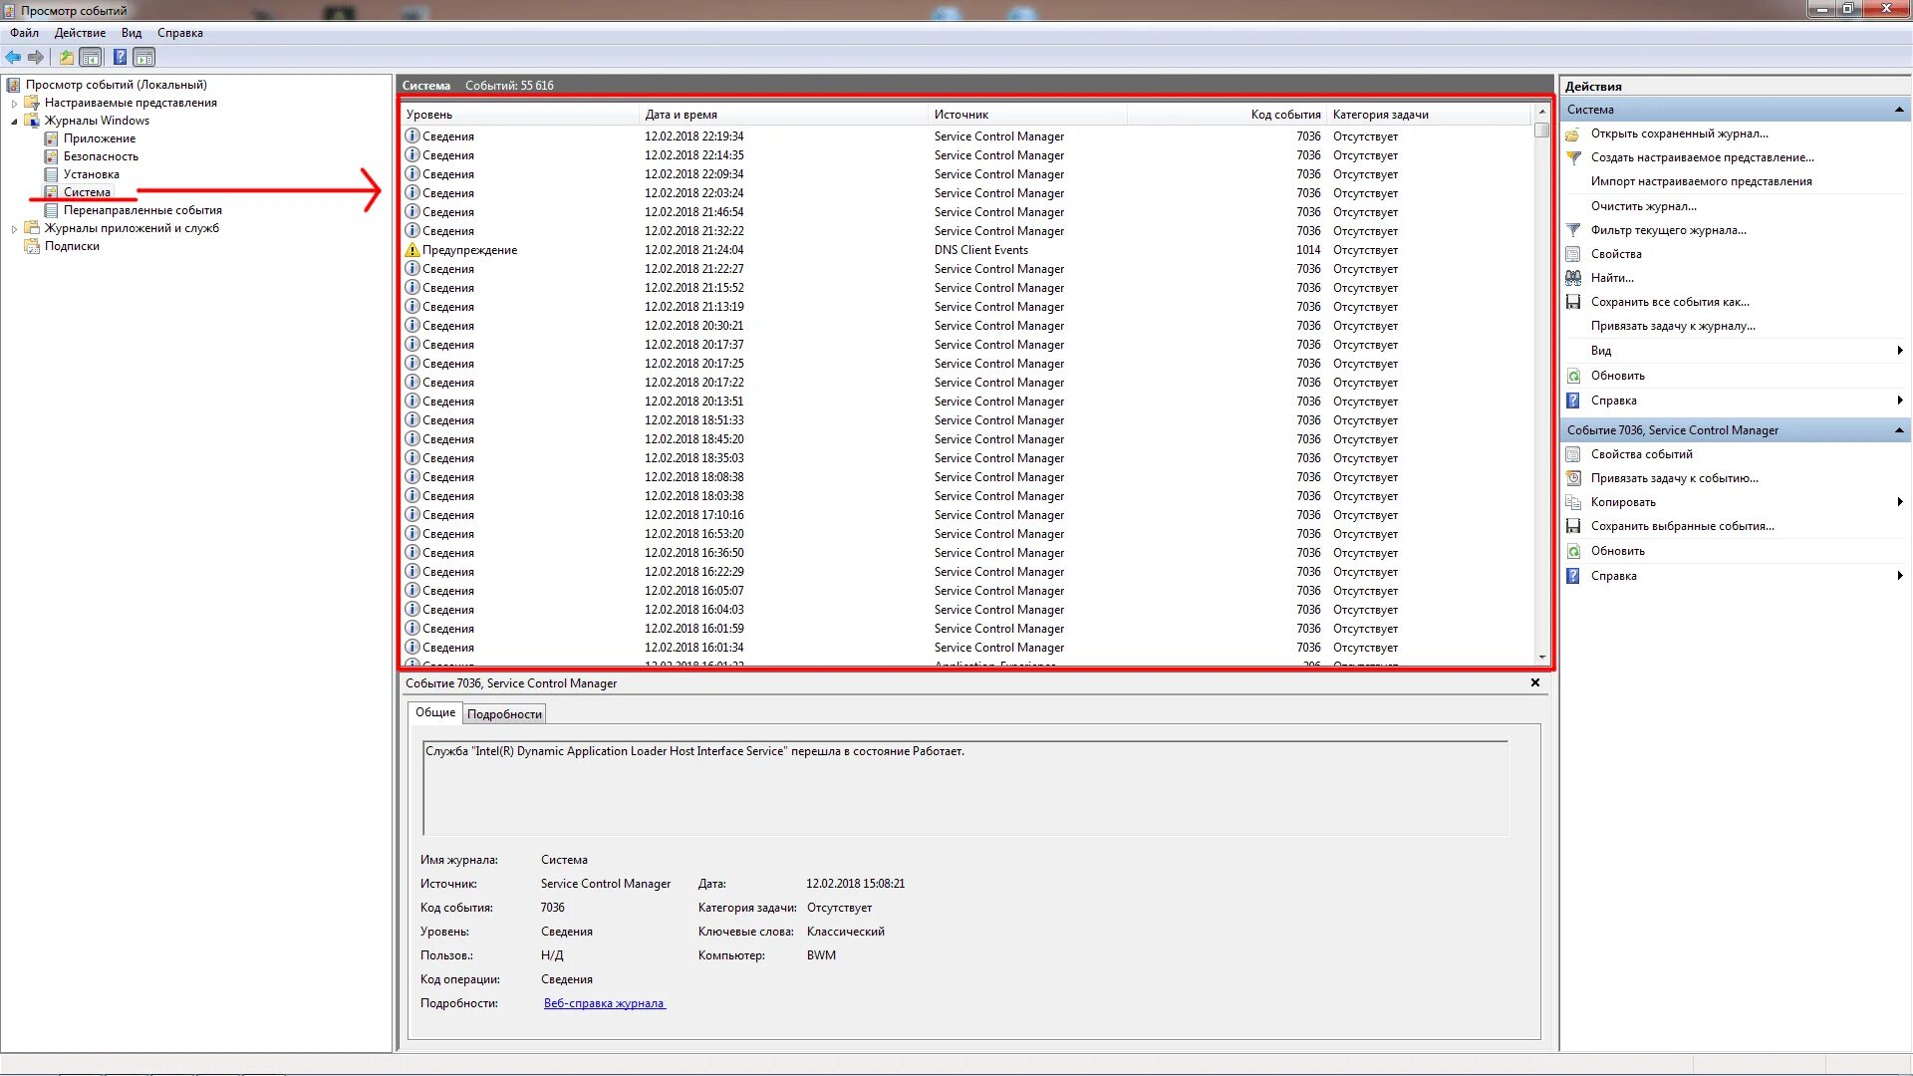Click the event list scrollbar down arrow
Image resolution: width=1913 pixels, height=1076 pixels.
(x=1542, y=658)
